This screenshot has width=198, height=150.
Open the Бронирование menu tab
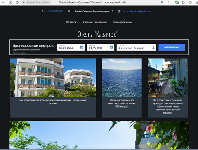pyautogui.click(x=122, y=22)
